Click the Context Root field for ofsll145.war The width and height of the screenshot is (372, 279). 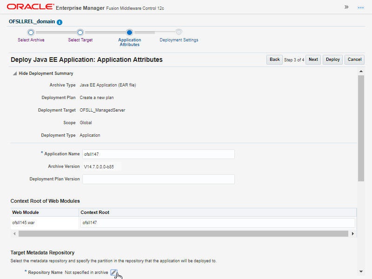point(218,223)
